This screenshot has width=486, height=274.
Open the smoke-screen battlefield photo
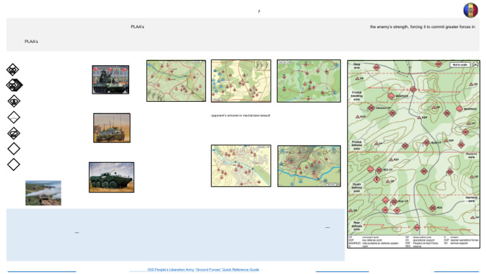tap(43, 193)
